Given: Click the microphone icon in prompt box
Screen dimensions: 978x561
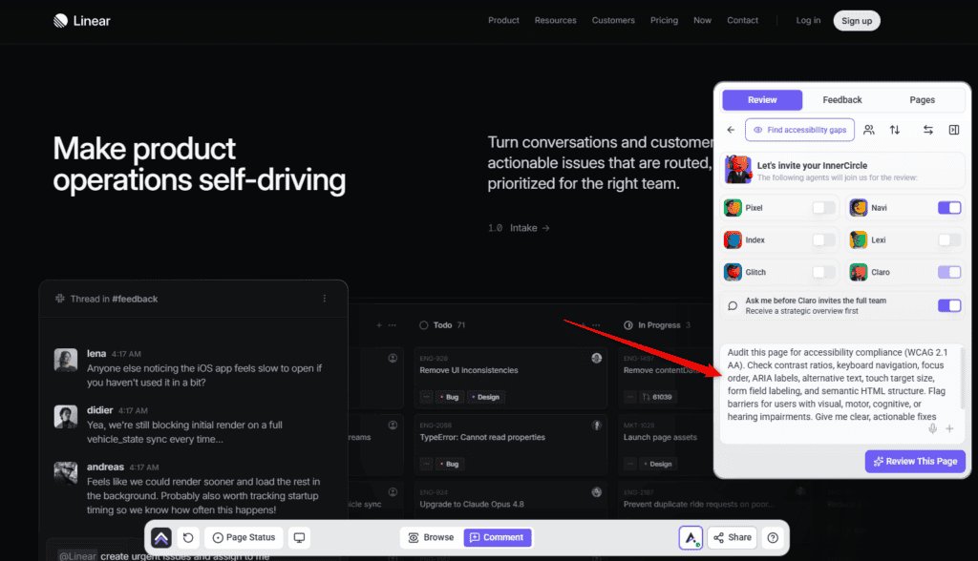Looking at the screenshot, I should pyautogui.click(x=932, y=428).
